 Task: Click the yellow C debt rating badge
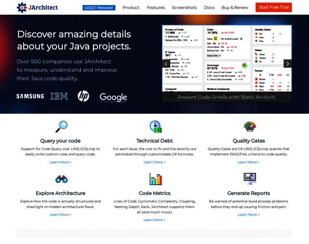(215, 39)
